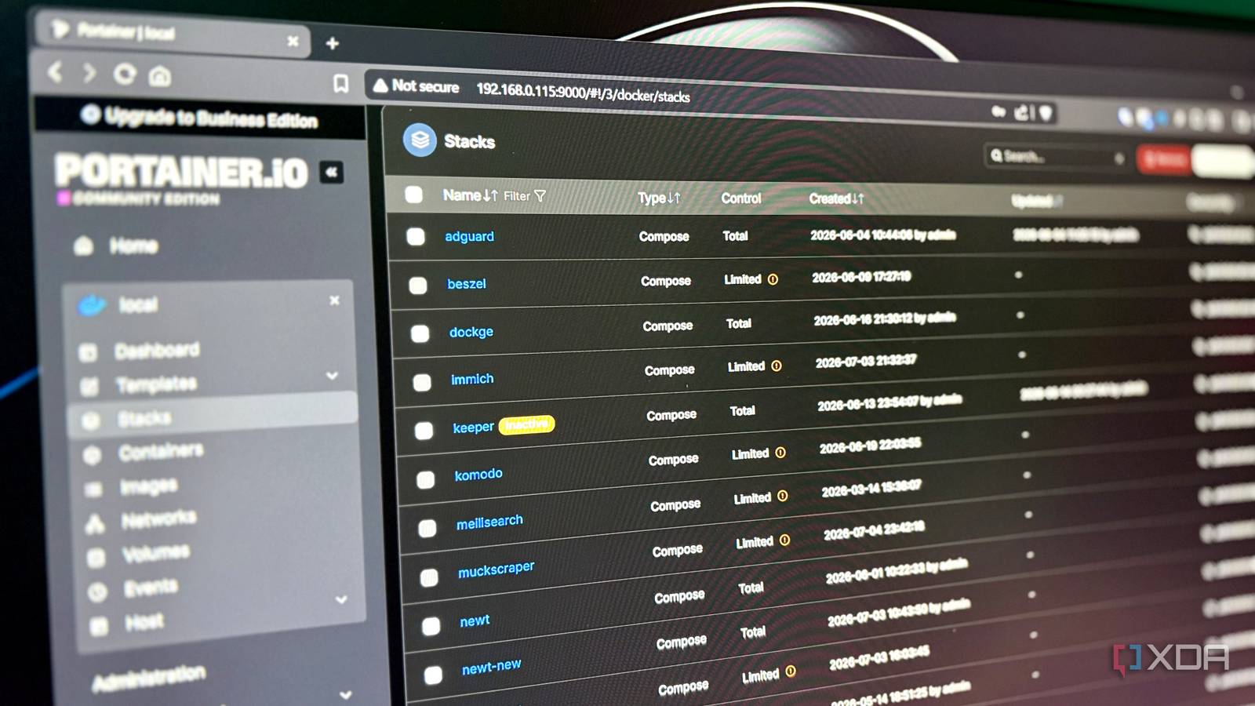
Task: Go forward in the browser
Action: click(x=89, y=73)
